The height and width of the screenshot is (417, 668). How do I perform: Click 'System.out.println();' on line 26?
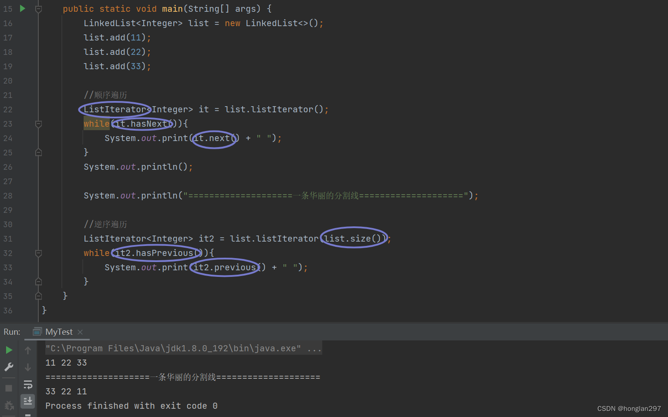(138, 167)
